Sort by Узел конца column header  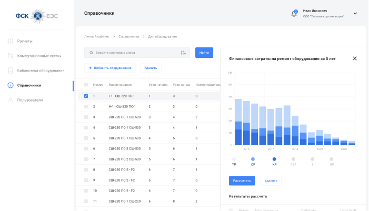tap(182, 85)
